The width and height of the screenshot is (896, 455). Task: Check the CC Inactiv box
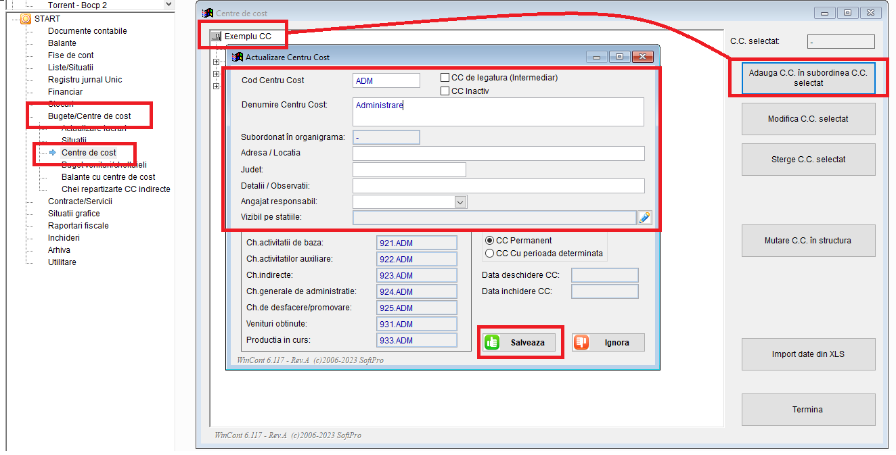pos(444,91)
